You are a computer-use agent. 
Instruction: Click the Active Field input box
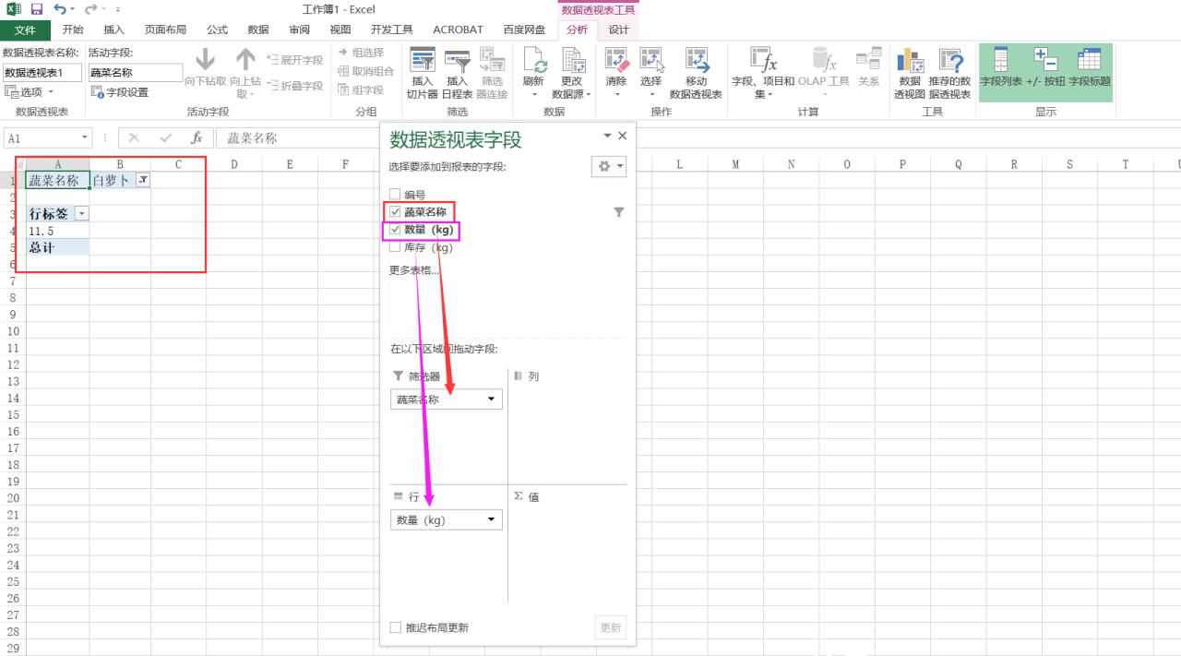(136, 73)
